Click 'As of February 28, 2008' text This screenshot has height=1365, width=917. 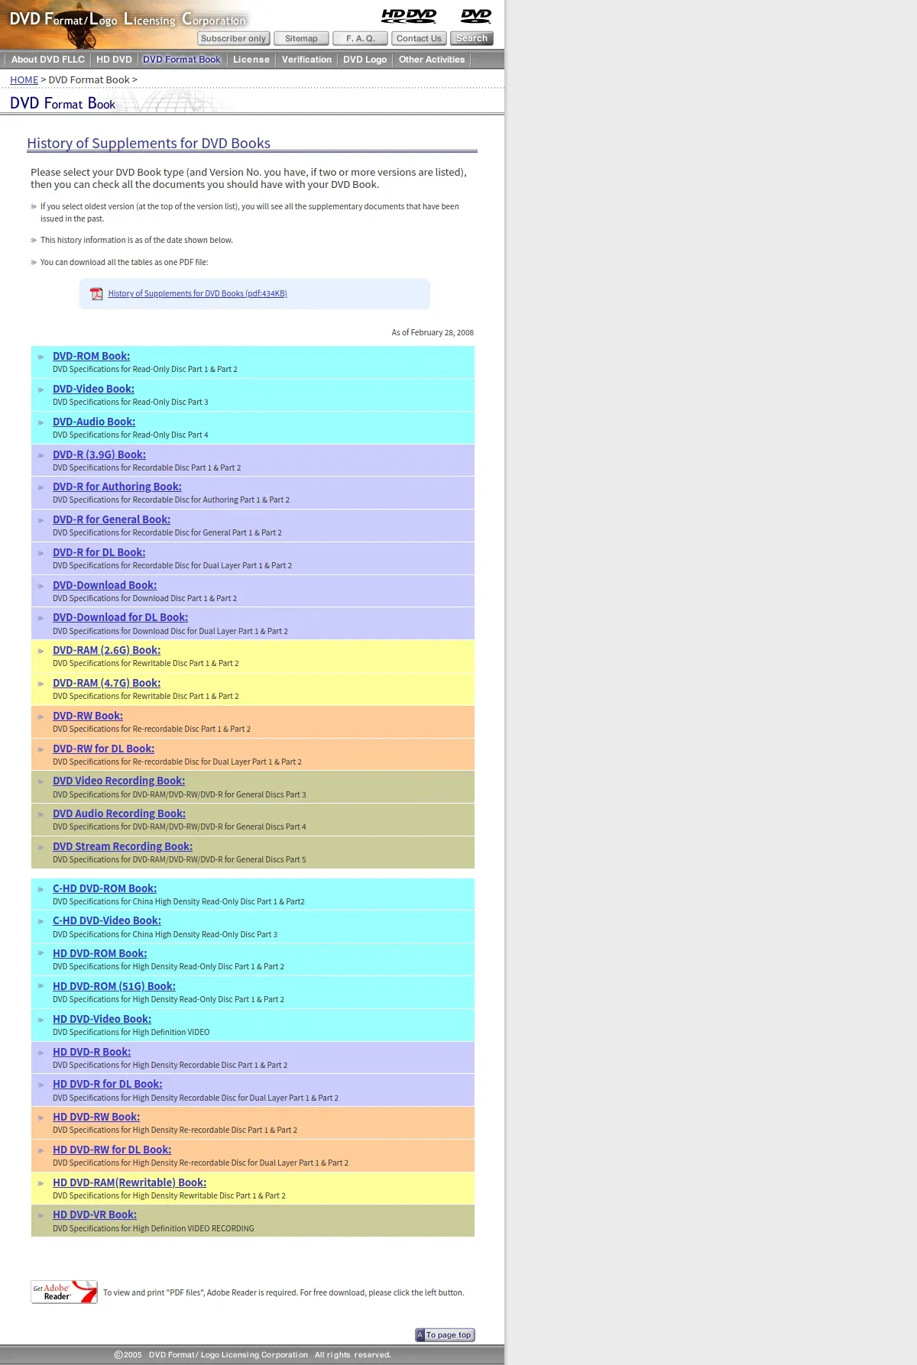433,332
